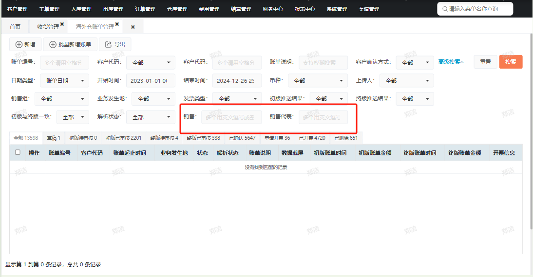This screenshot has height=277, width=533.
Task: Click the 结束时间 date field
Action: (x=237, y=80)
